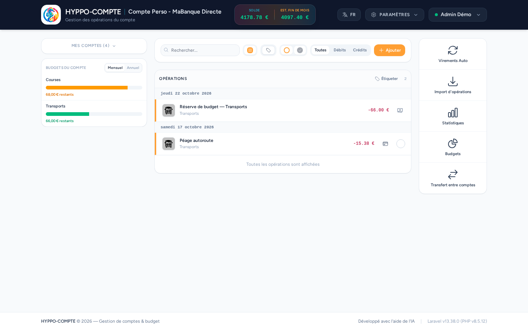This screenshot has height=330, width=528.
Task: Click the "66,00 € restants" text
Action: (60, 121)
